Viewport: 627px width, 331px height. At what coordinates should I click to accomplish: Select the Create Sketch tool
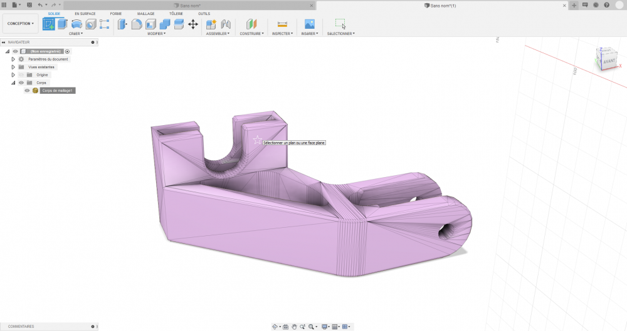[48, 24]
